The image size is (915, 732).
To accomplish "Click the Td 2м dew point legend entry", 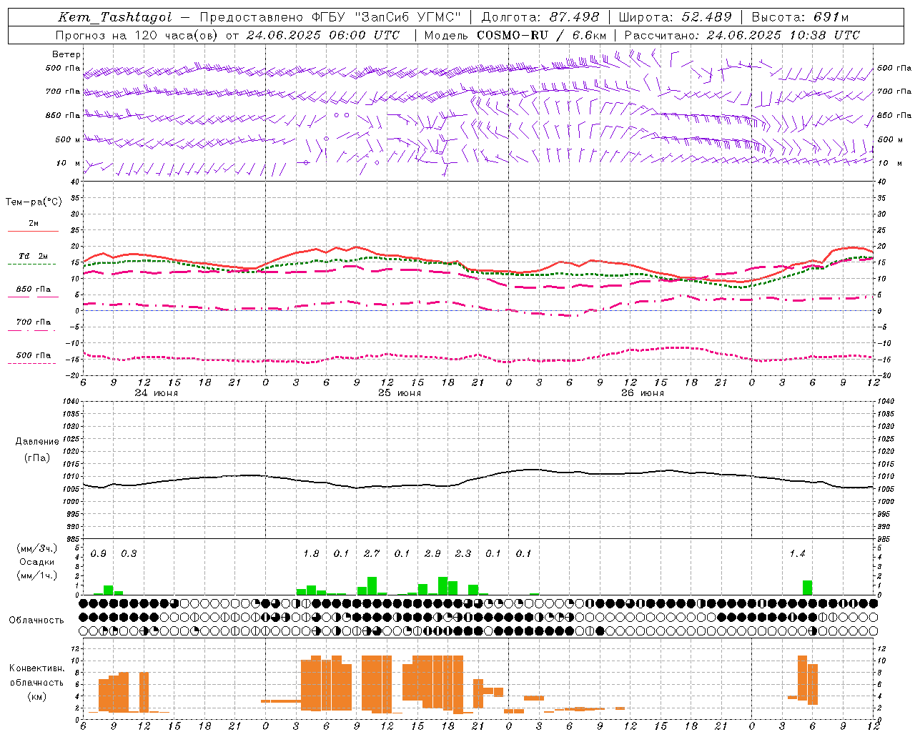I will pyautogui.click(x=34, y=256).
